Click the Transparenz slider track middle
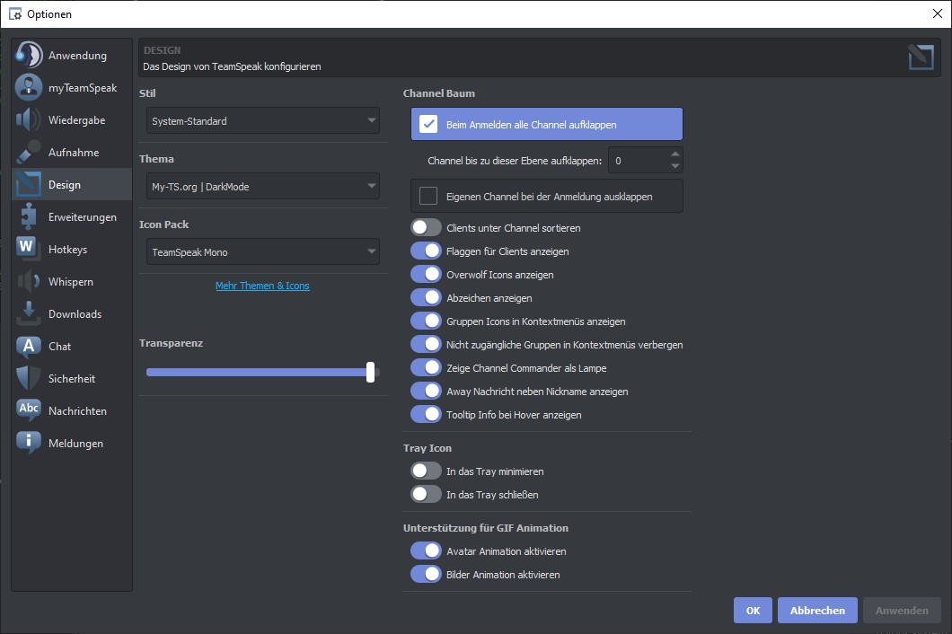The width and height of the screenshot is (952, 634). pyautogui.click(x=262, y=373)
